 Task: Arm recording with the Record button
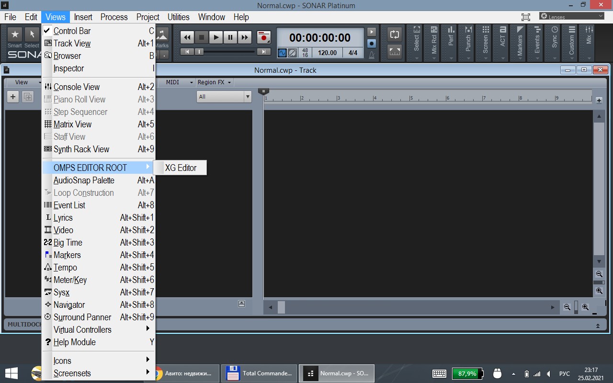[264, 37]
